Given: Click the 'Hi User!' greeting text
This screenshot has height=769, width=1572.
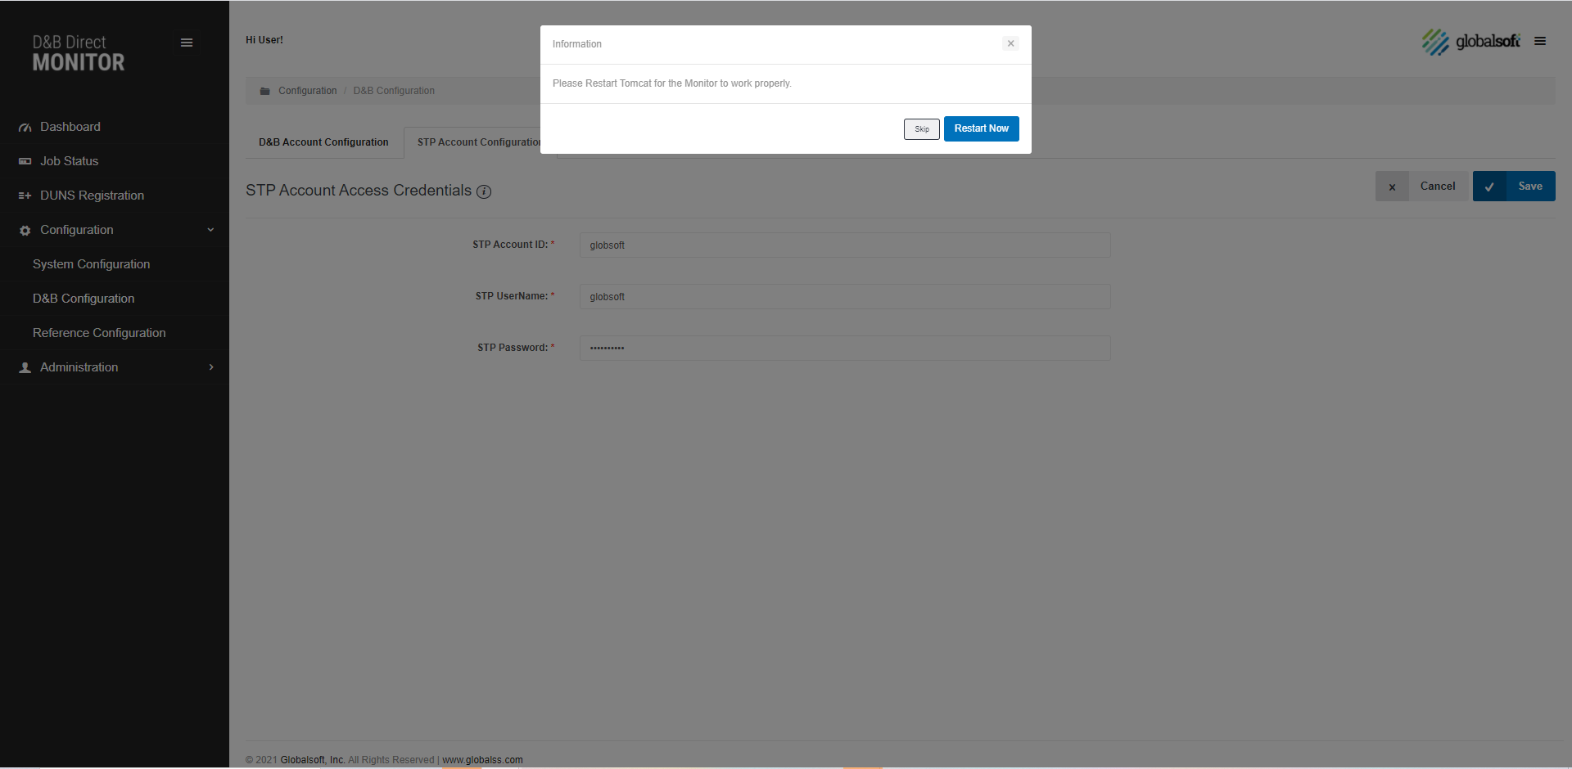Looking at the screenshot, I should tap(264, 40).
